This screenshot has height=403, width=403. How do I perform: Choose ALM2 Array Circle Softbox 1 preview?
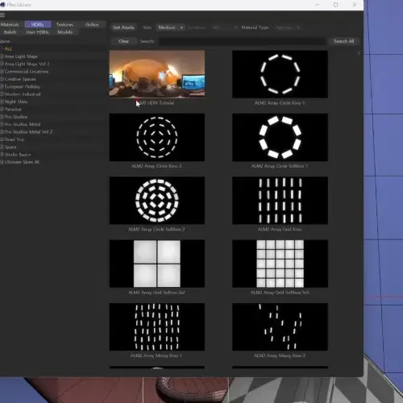click(x=280, y=137)
